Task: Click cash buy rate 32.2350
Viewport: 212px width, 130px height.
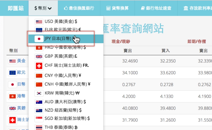Action: pos(168,61)
